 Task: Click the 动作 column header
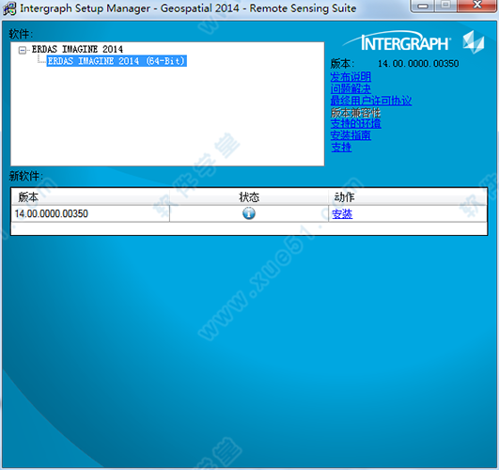(407, 197)
